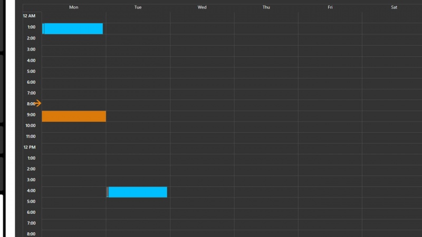Click the Sat day header

394,7
